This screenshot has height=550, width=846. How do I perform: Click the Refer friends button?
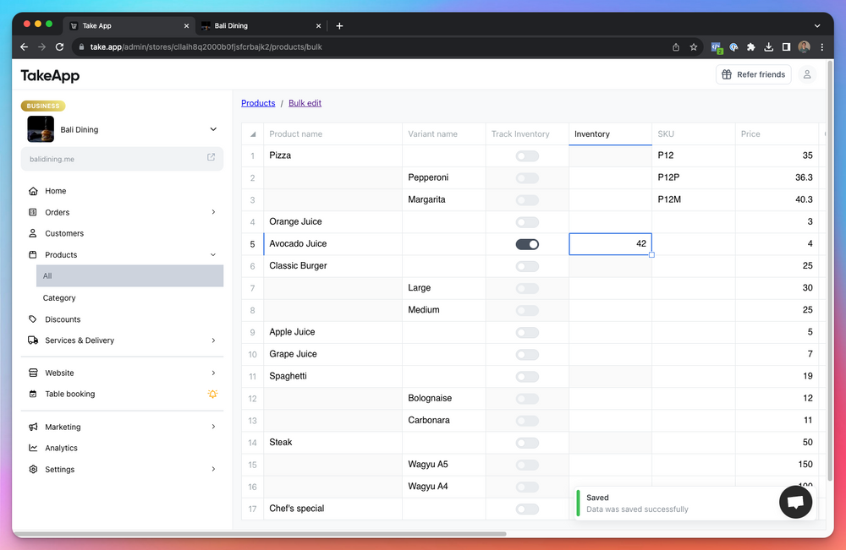coord(753,74)
